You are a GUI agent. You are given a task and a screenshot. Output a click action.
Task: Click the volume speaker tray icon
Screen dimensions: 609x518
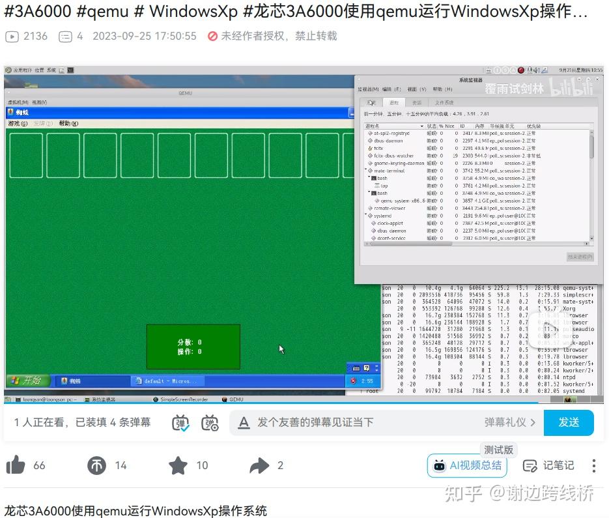coord(538,70)
